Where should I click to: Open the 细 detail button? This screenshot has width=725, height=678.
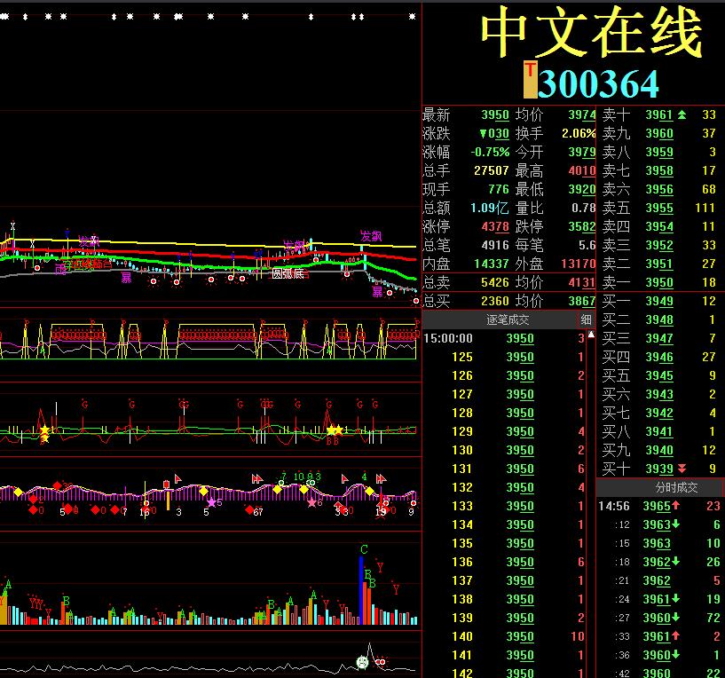tap(586, 319)
